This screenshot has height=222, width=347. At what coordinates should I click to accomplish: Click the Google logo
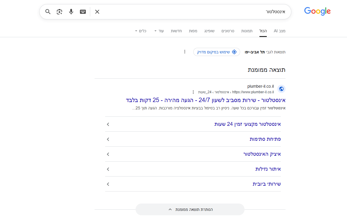click(x=317, y=11)
